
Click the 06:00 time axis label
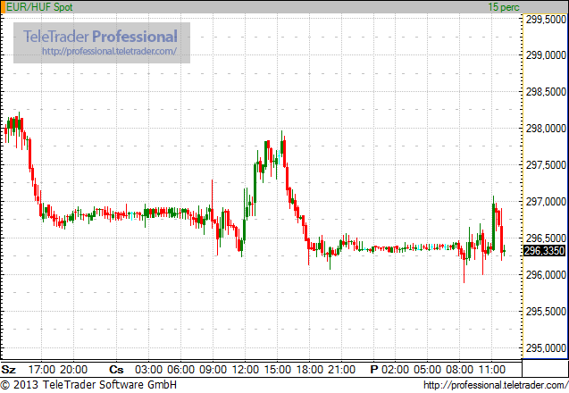180,370
